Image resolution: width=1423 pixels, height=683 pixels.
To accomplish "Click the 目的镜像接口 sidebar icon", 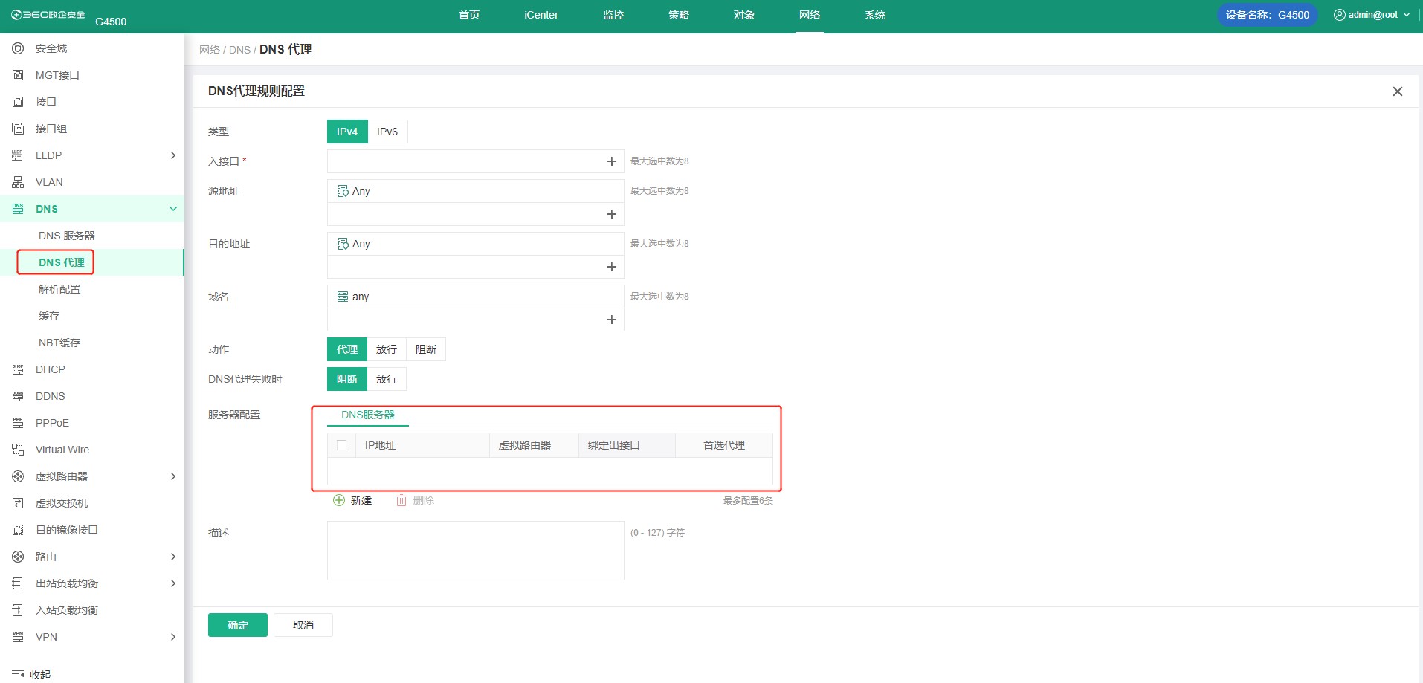I will point(18,530).
